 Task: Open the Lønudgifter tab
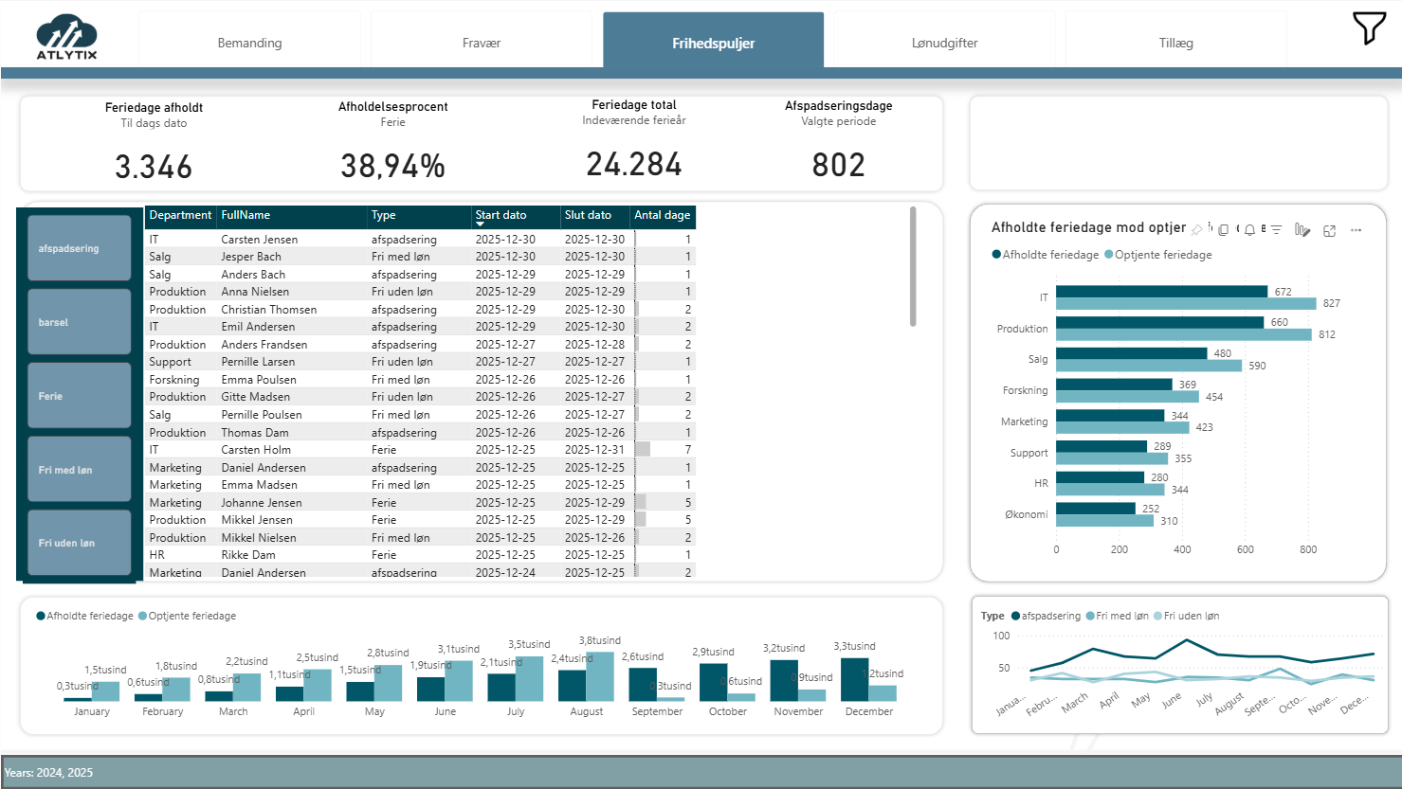click(944, 43)
